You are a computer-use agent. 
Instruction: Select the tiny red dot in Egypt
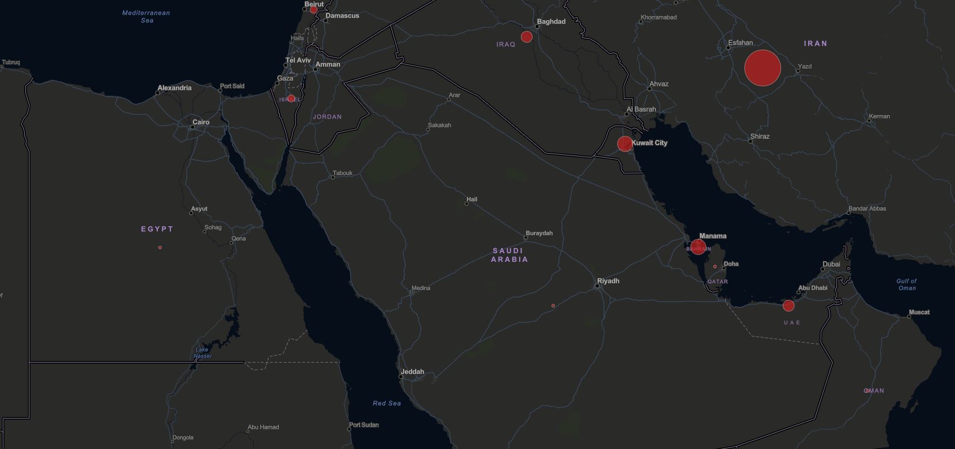(160, 248)
